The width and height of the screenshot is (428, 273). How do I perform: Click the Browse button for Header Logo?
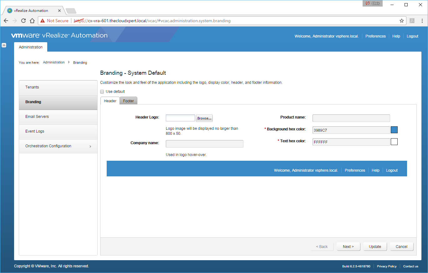[x=204, y=118]
